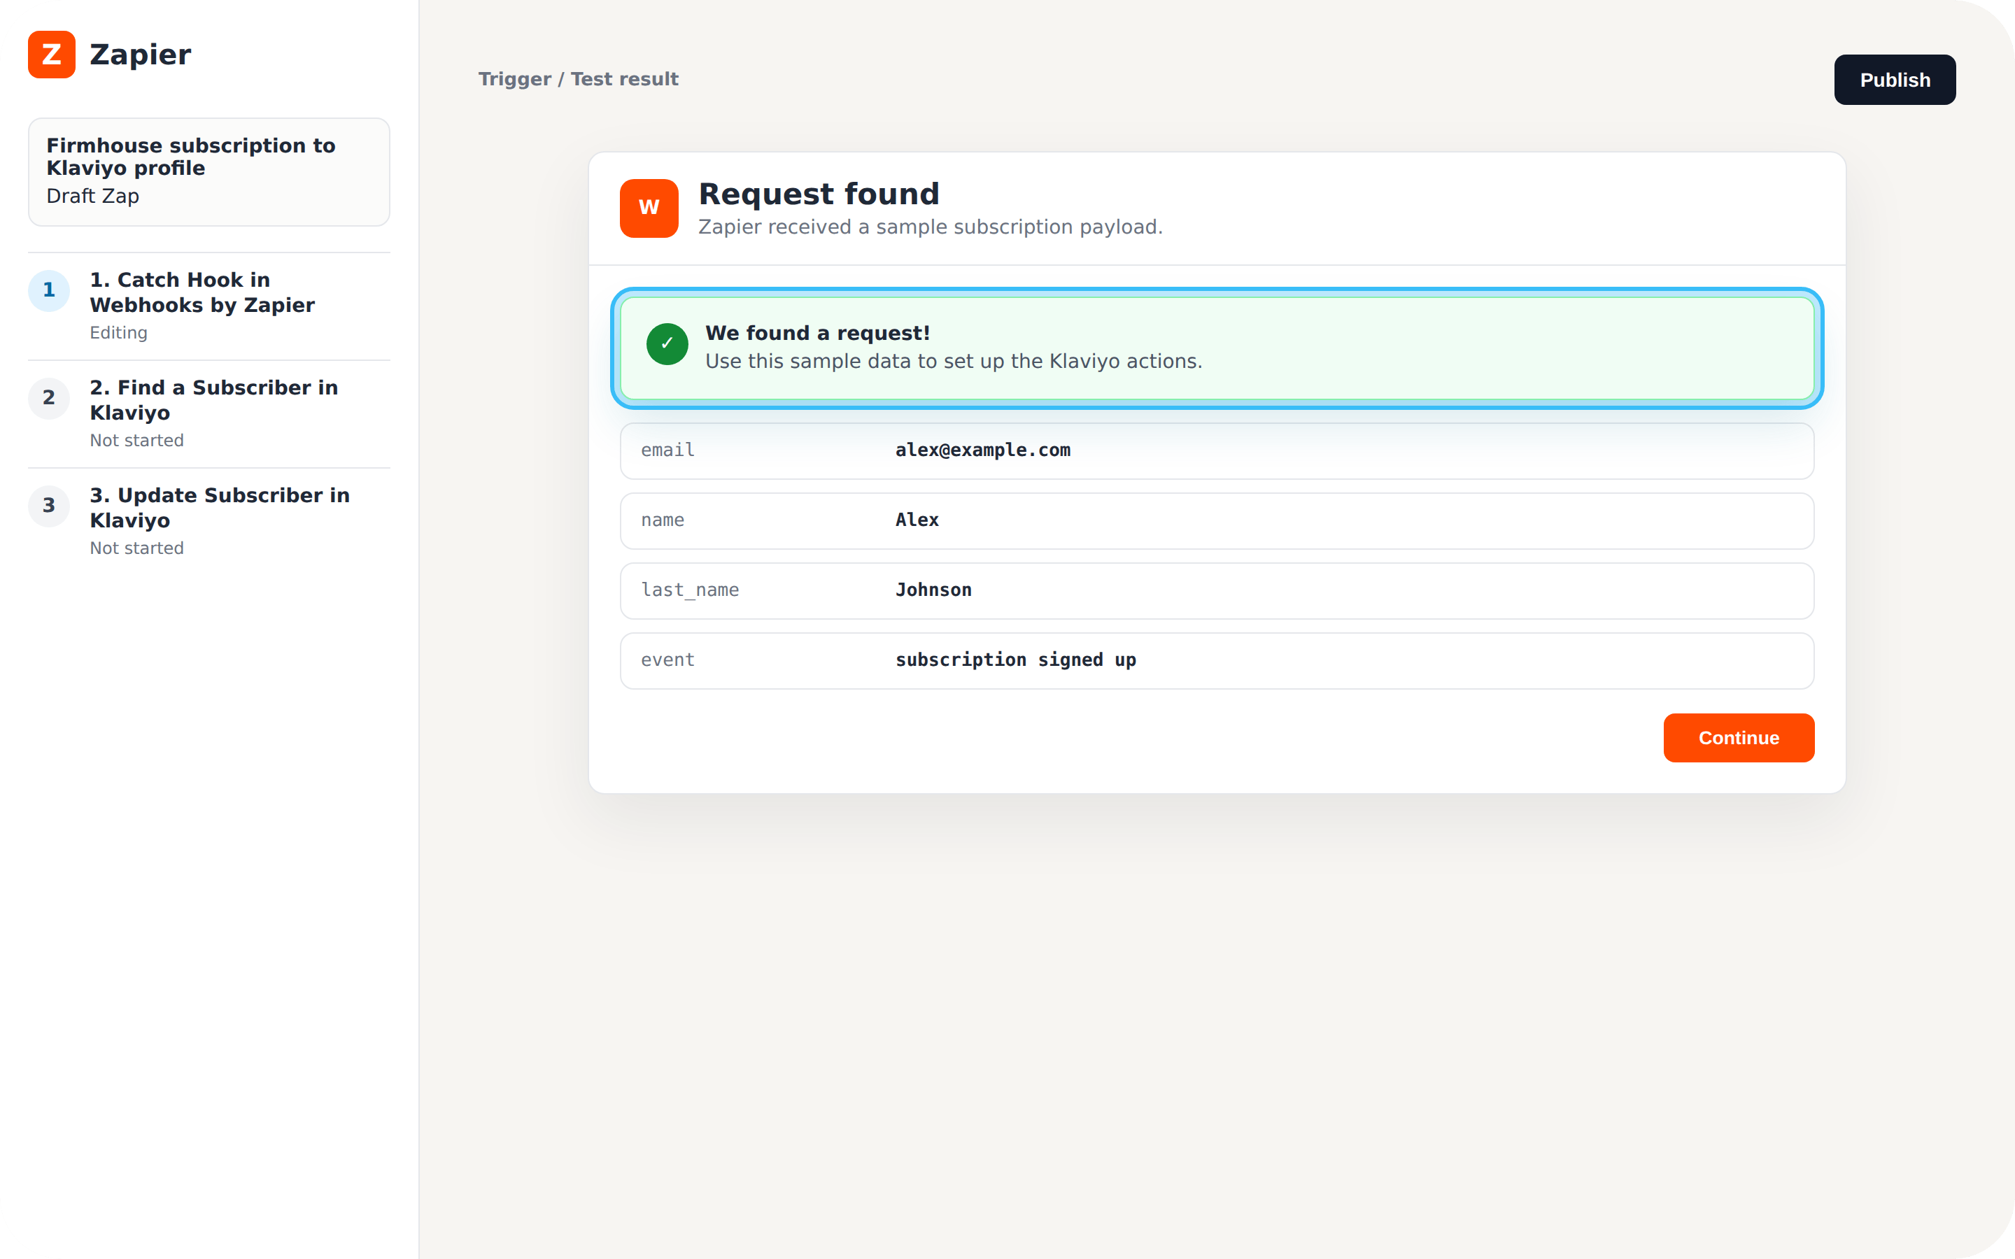2015x1259 pixels.
Task: Click the 'Editing' status under step 1
Action: (x=118, y=333)
